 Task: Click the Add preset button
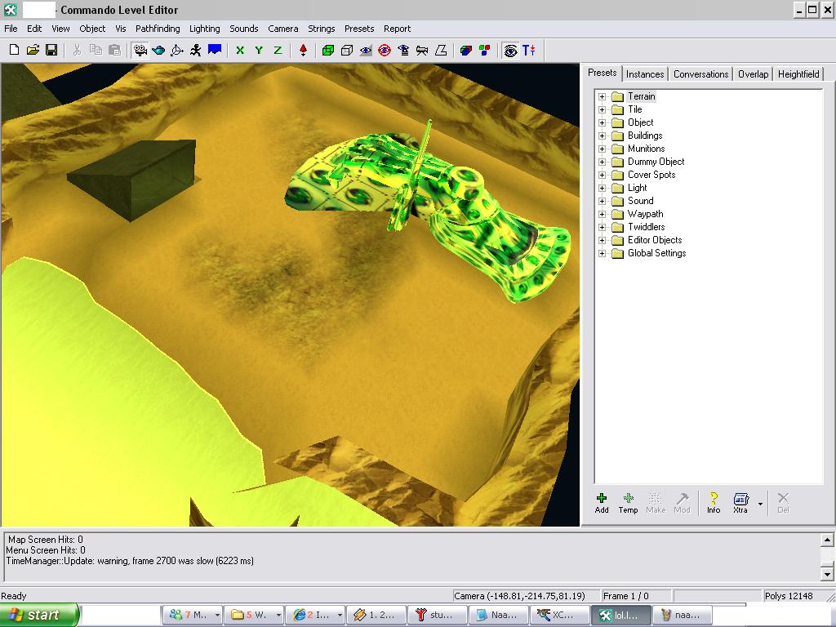[602, 502]
